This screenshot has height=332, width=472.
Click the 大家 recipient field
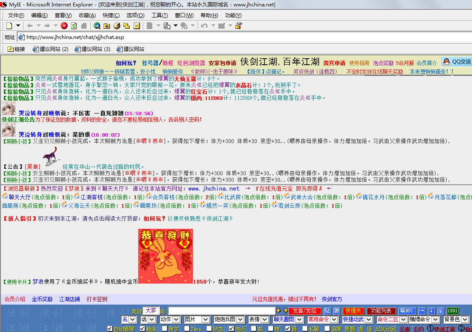pos(151,310)
